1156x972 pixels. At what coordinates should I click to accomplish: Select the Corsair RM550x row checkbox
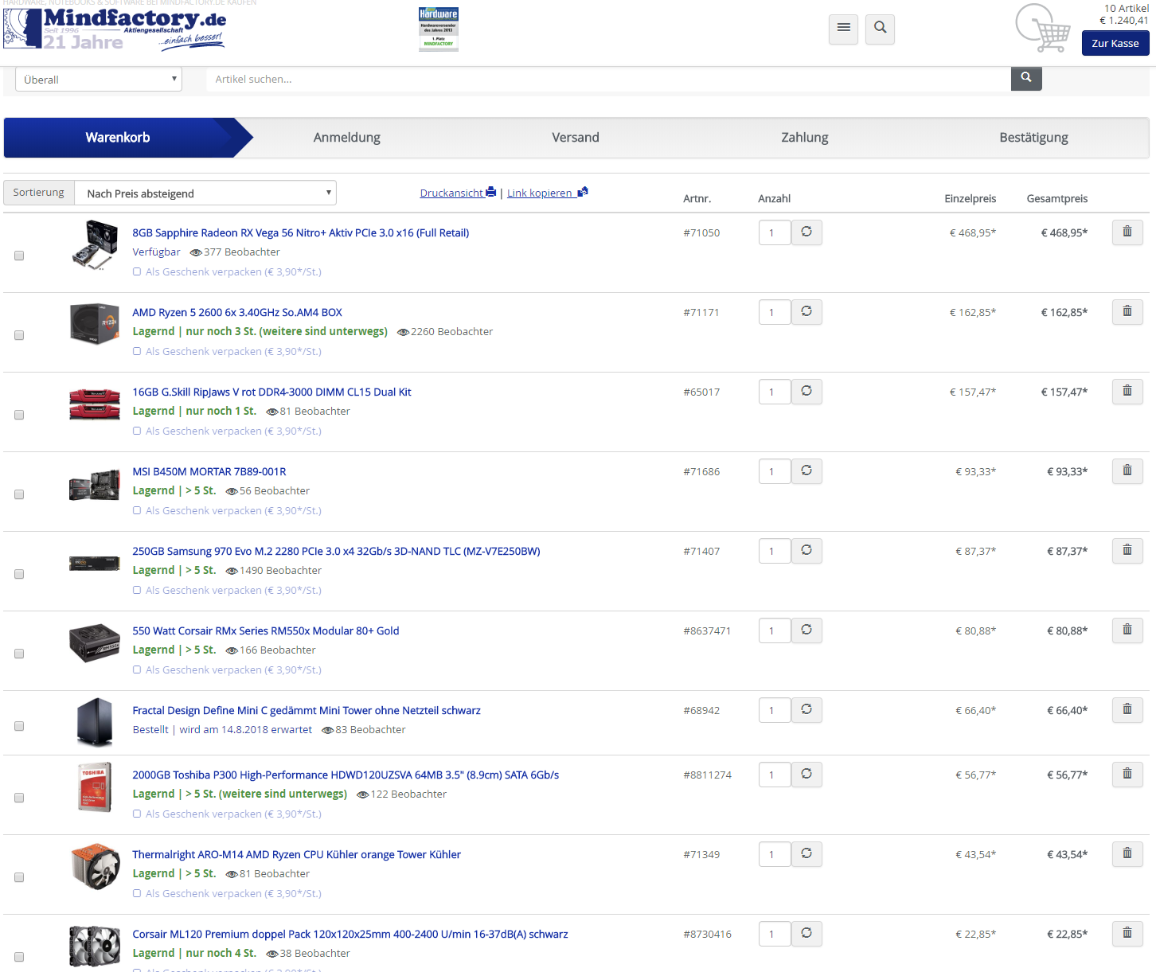(19, 654)
